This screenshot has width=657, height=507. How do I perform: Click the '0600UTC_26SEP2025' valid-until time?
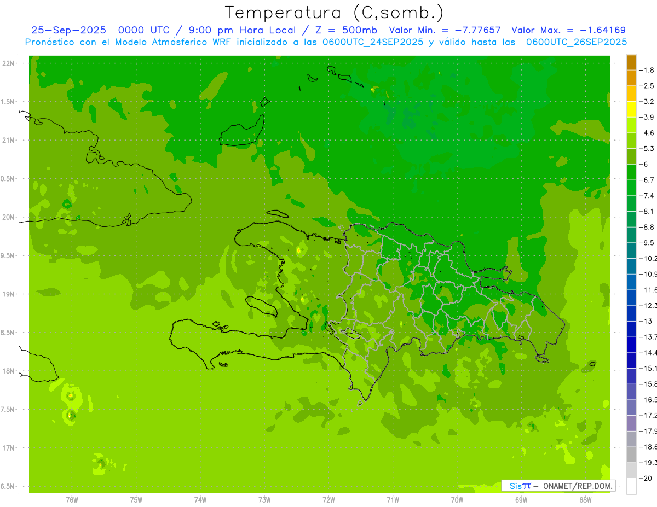(x=577, y=42)
